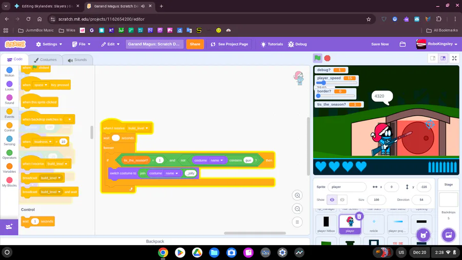
Task: Expand name dropdown in switch costume block
Action: pyautogui.click(x=172, y=173)
